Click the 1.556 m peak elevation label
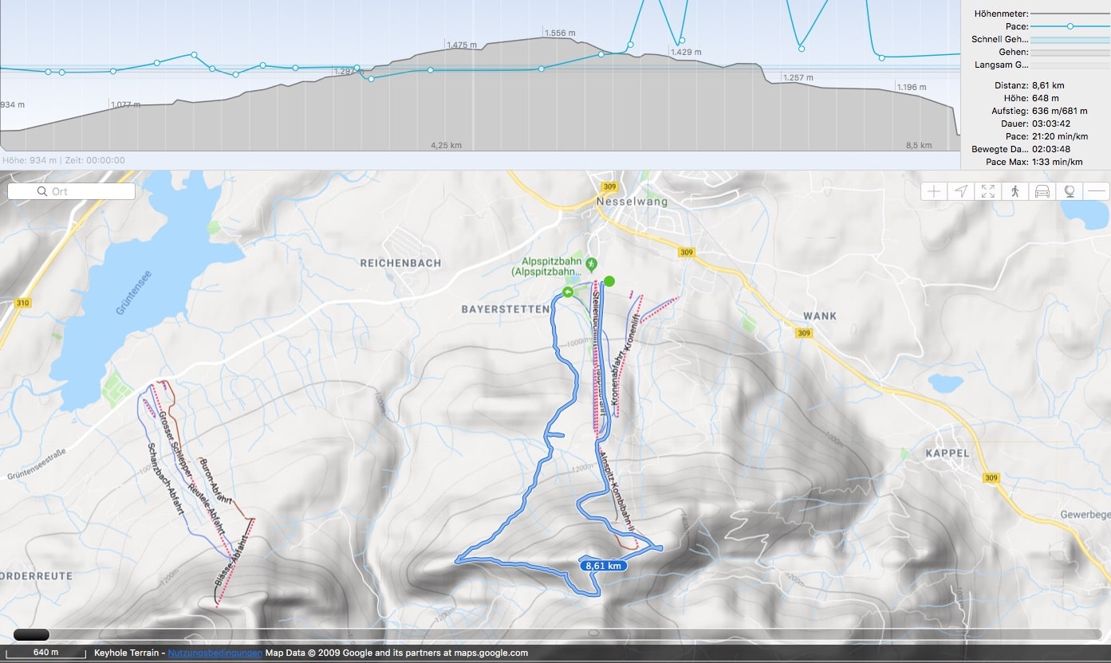 pos(560,33)
